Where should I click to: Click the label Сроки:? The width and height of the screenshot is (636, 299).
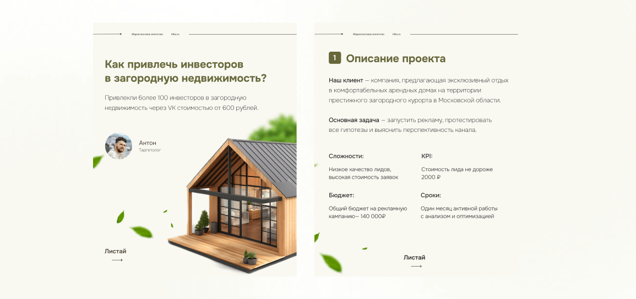point(431,196)
